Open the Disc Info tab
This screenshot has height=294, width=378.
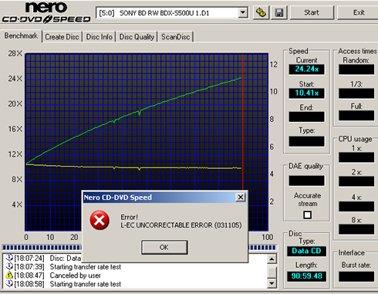[x=99, y=37]
